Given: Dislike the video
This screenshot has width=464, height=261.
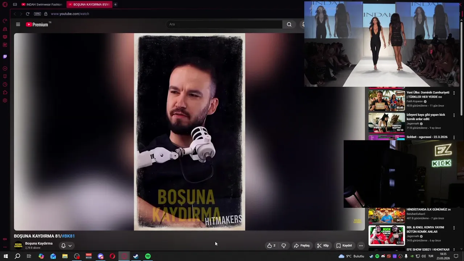Looking at the screenshot, I should point(284,245).
